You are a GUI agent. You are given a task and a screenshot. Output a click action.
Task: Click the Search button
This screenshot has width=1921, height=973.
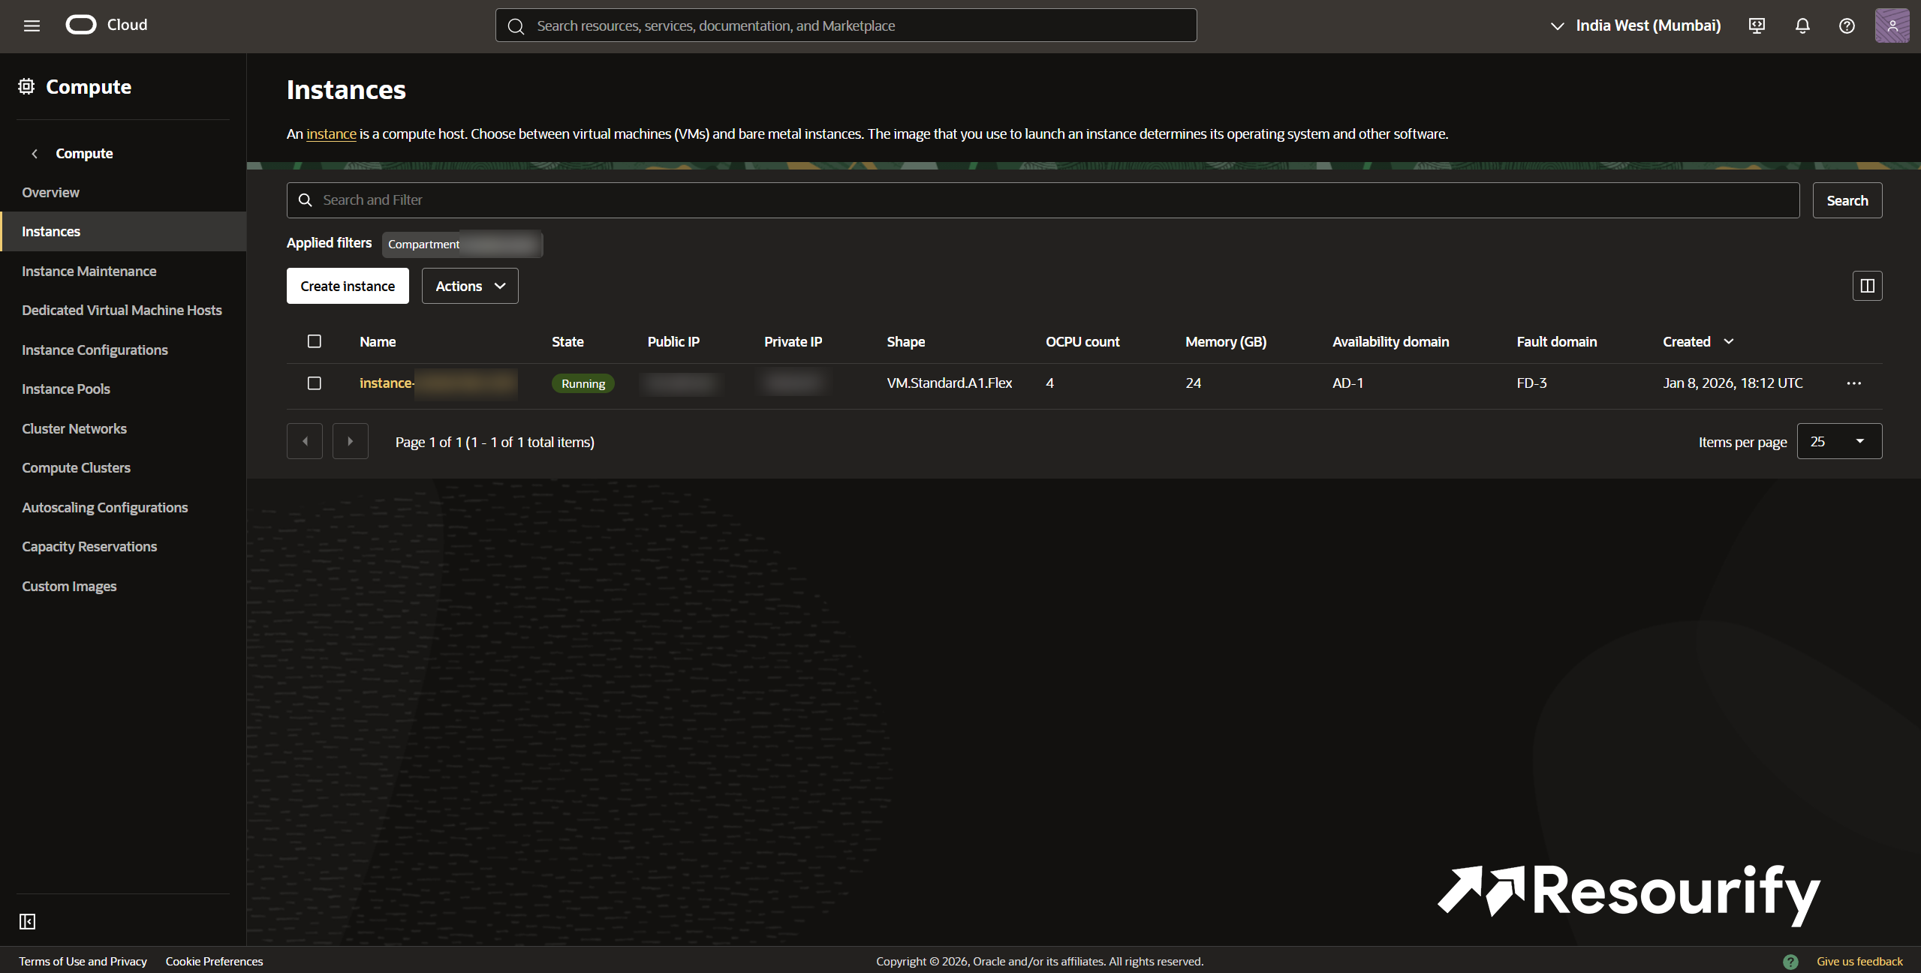point(1847,200)
